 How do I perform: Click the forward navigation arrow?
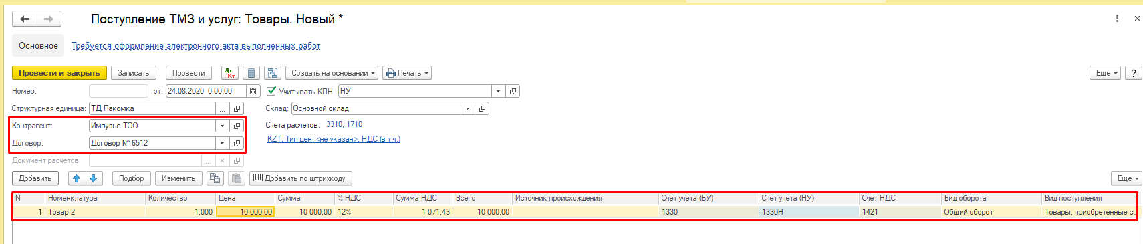point(49,19)
